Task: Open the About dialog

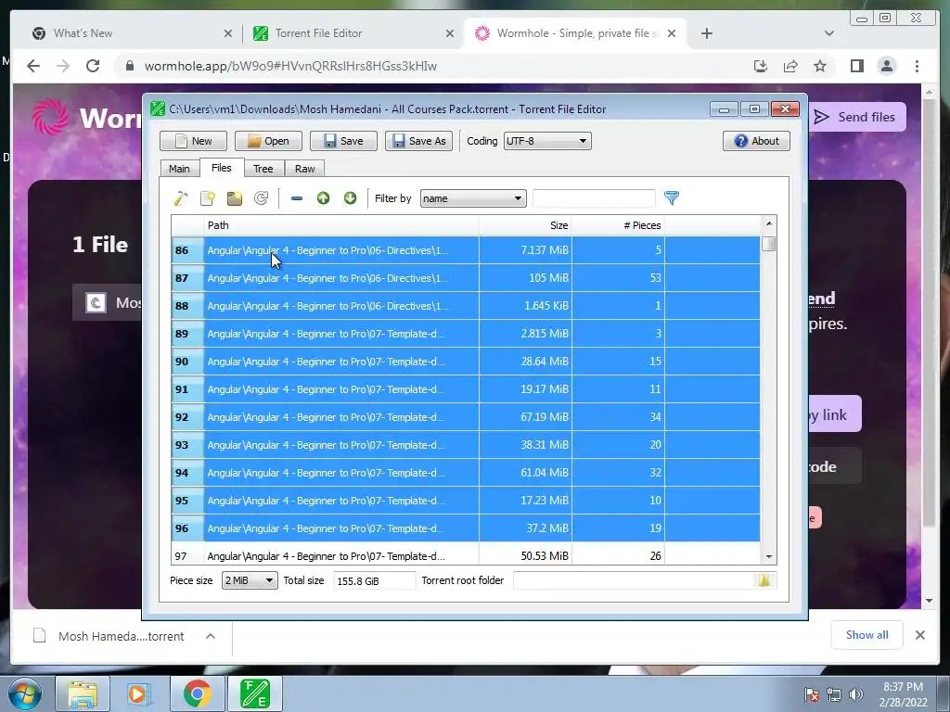Action: point(757,141)
